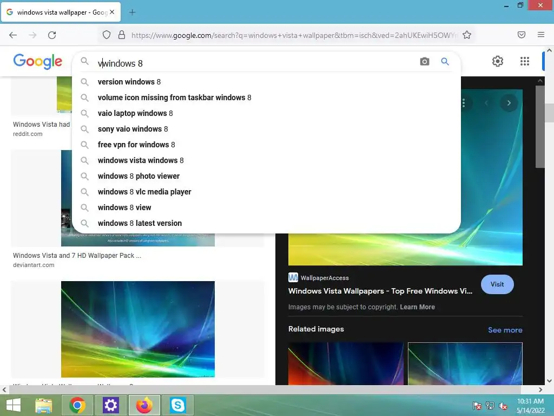The width and height of the screenshot is (554, 416).
Task: Open Google quick settings gear
Action: 498,61
